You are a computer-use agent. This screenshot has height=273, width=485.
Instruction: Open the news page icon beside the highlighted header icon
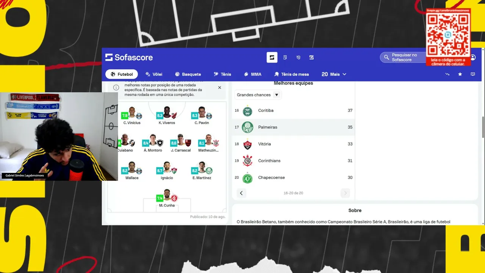[285, 57]
